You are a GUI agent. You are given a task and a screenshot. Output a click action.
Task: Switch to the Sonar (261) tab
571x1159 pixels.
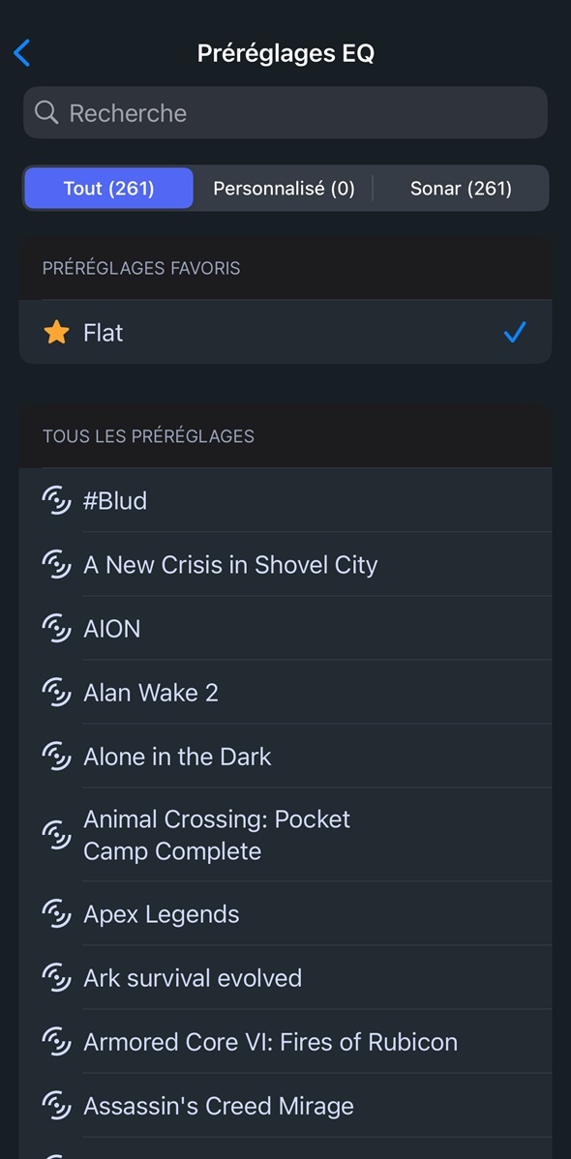tap(461, 189)
